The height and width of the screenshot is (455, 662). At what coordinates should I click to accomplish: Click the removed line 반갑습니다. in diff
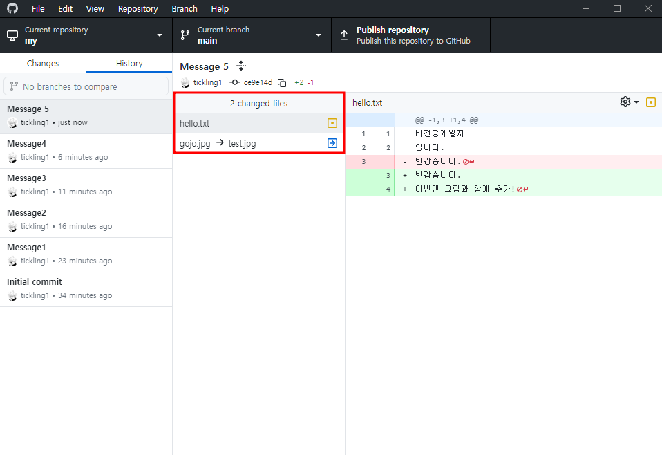(503, 161)
